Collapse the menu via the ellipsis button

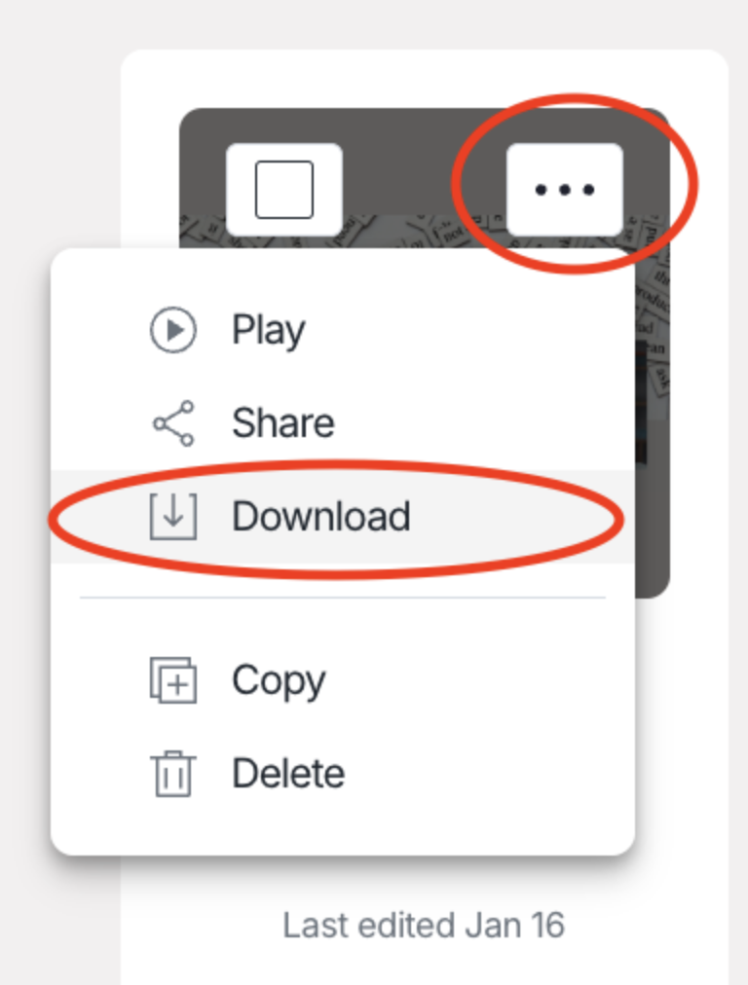click(x=565, y=190)
